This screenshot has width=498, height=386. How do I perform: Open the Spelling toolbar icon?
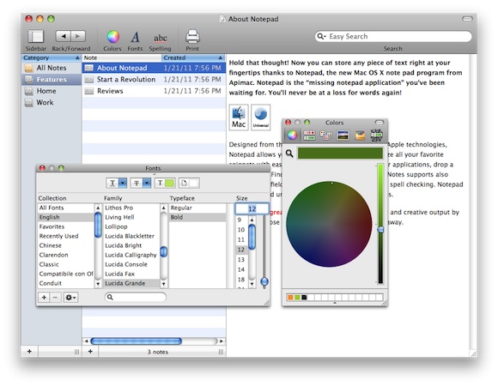click(161, 38)
